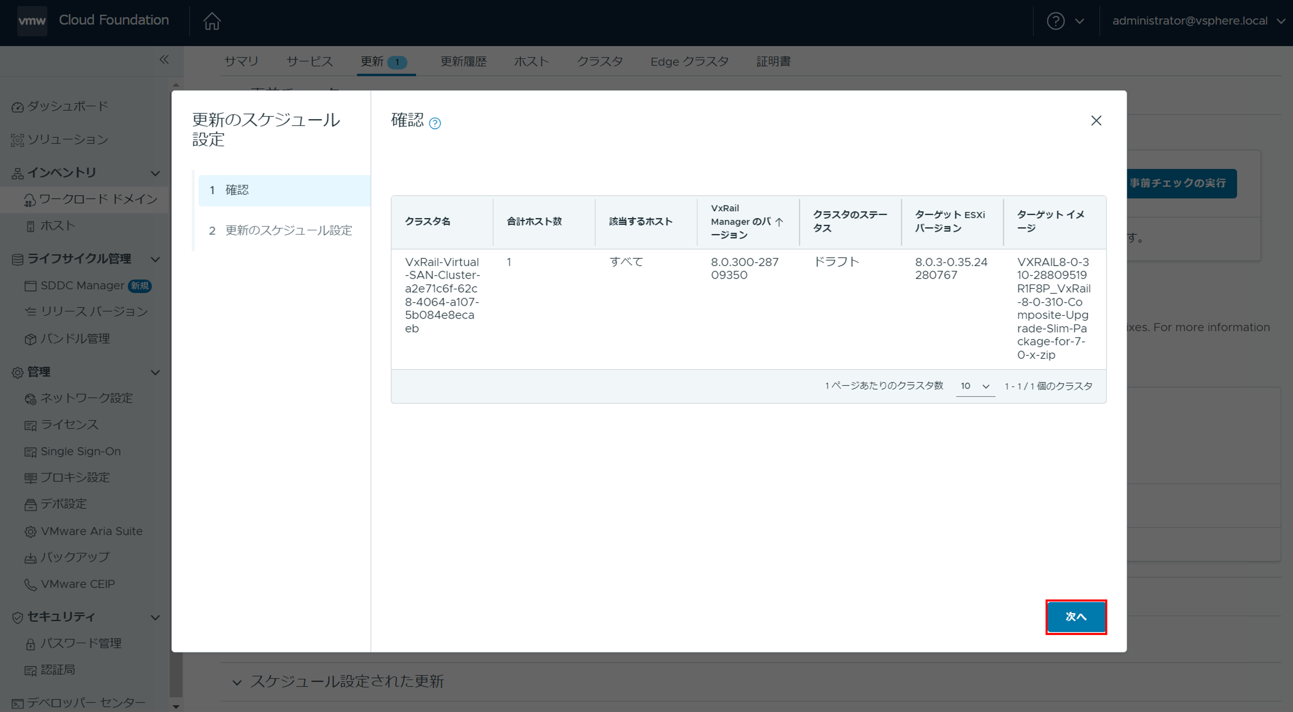
Task: Expand the スケジュール設定された更新 section
Action: coord(237,682)
